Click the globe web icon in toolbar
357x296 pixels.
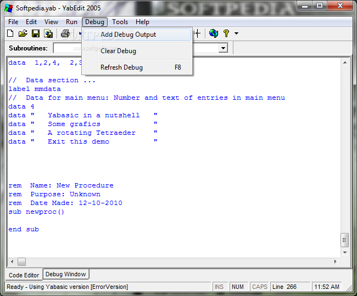click(x=214, y=33)
